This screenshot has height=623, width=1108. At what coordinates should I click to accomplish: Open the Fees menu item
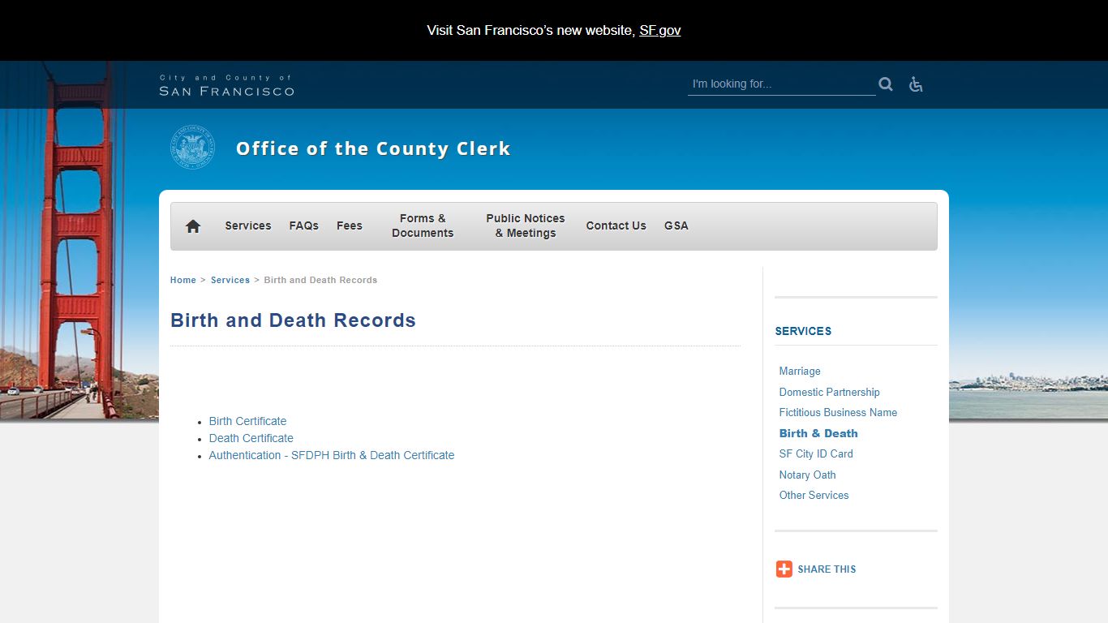tap(350, 226)
